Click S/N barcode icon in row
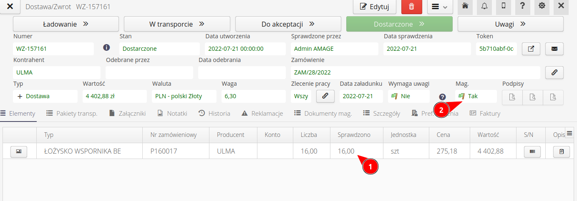577x201 pixels. pos(532,151)
